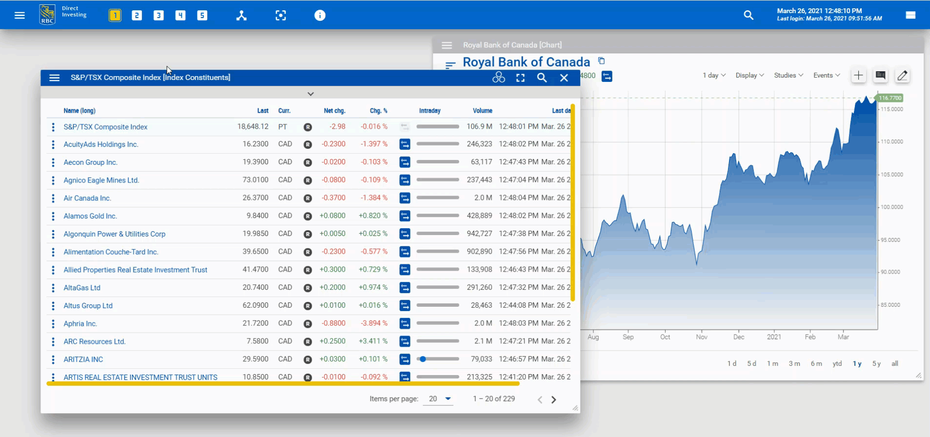
Task: Open row menu for ARC Resources Ltd.
Action: [x=53, y=341]
